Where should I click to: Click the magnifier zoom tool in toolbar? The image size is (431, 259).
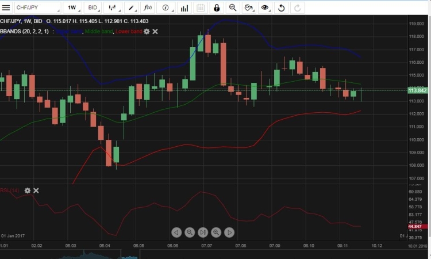click(233, 8)
